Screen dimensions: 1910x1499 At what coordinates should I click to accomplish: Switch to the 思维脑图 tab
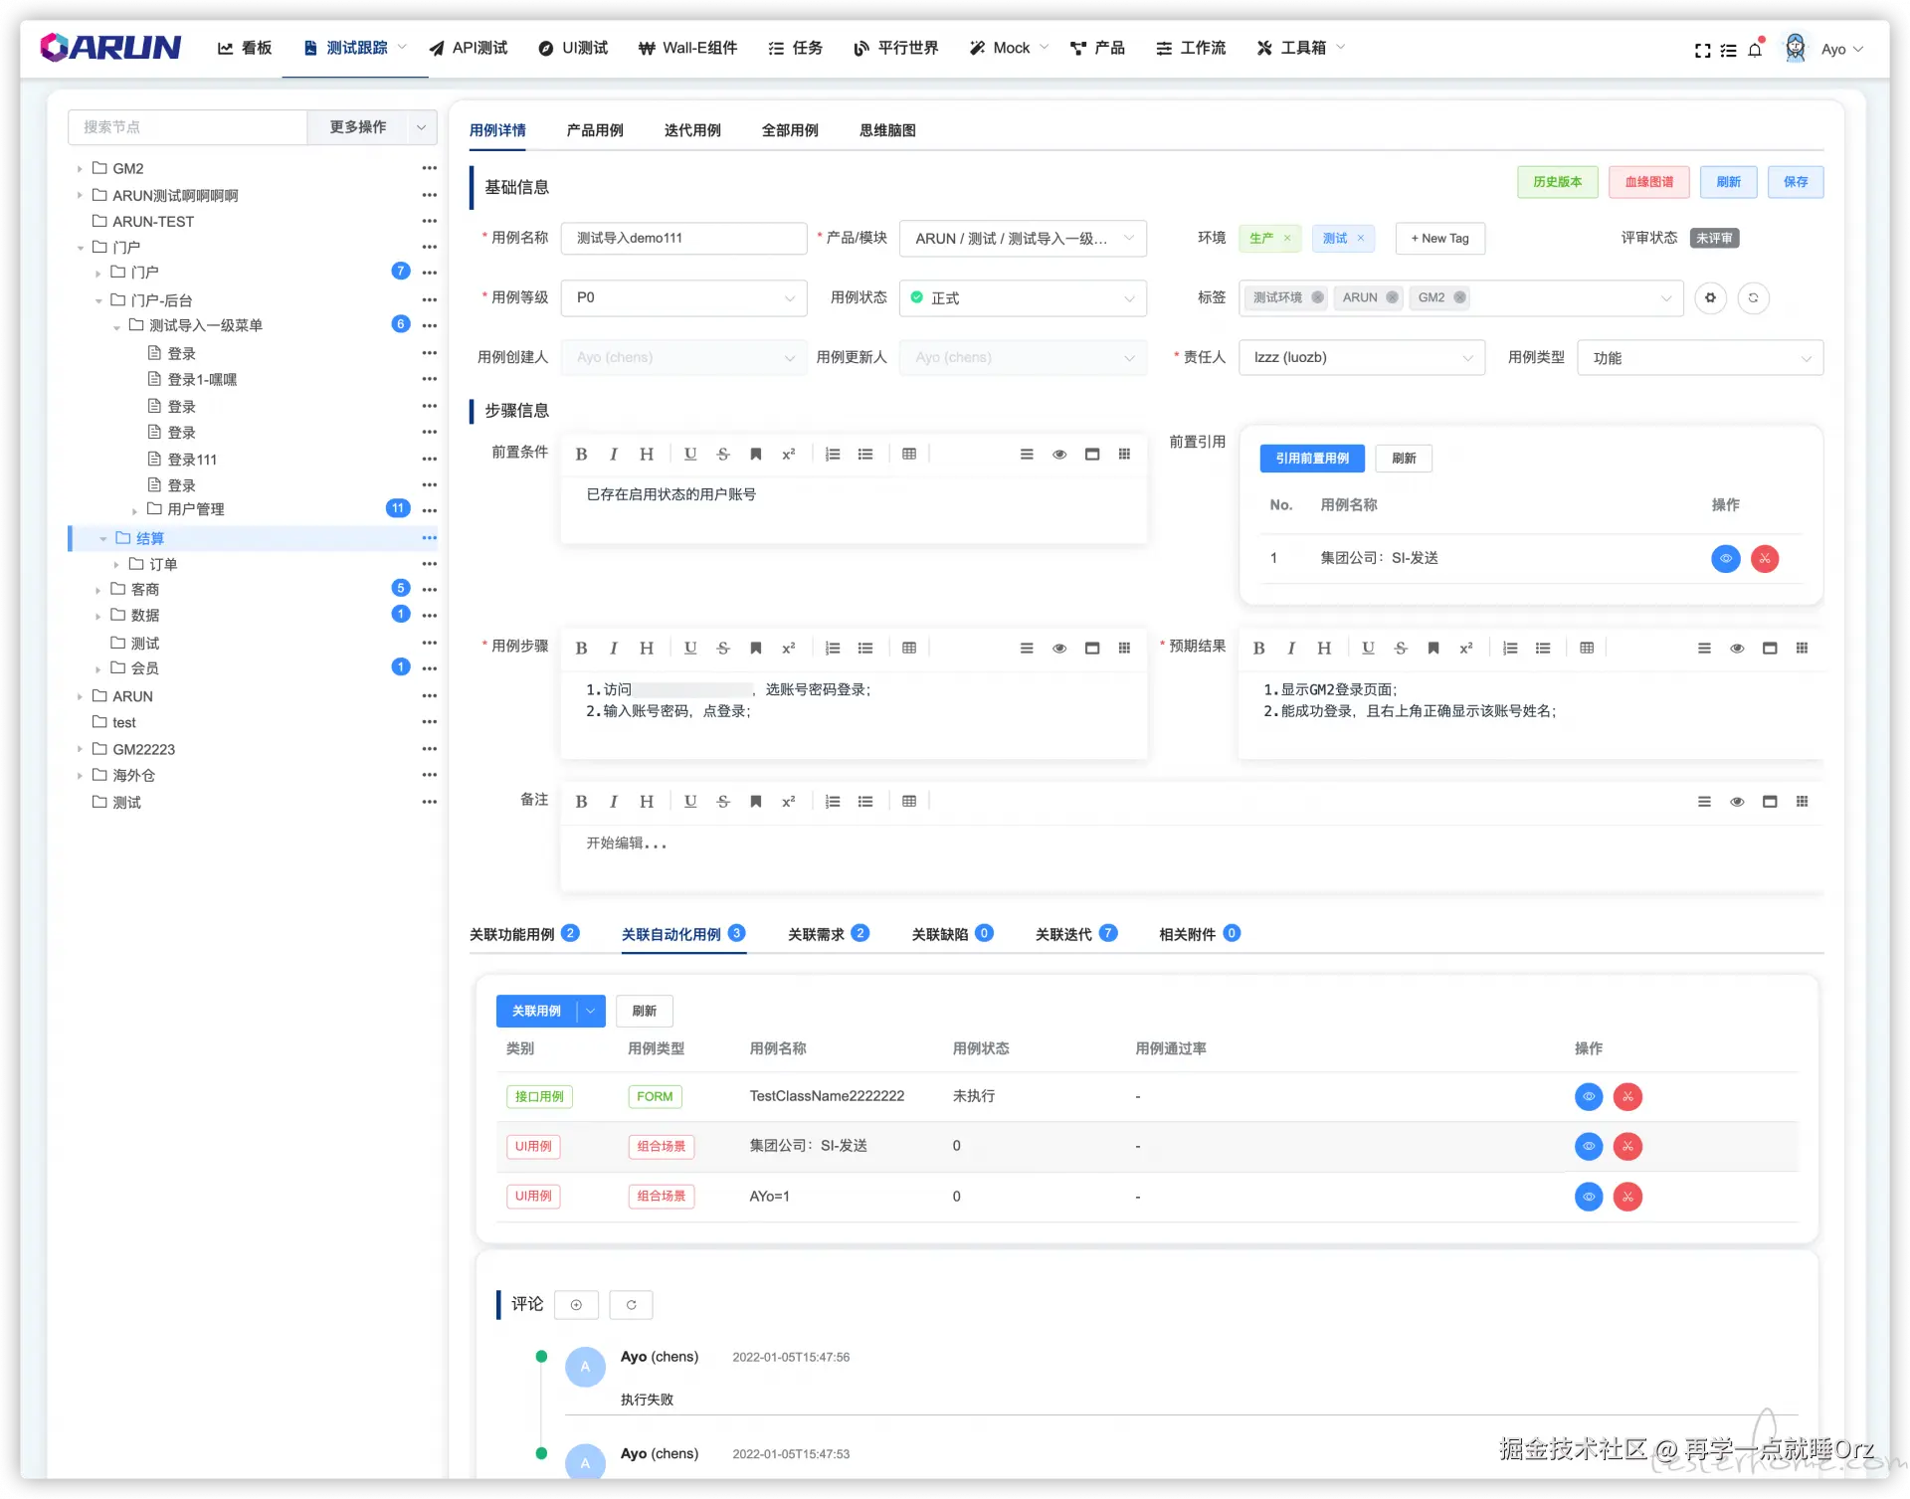point(887,130)
